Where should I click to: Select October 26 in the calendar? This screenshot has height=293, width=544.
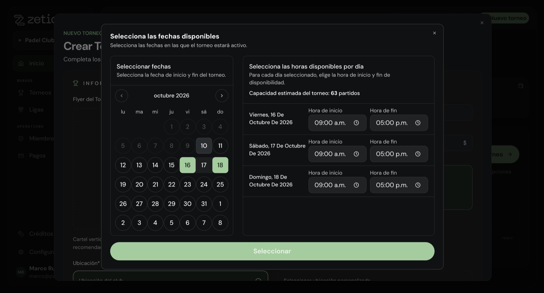[x=123, y=204]
